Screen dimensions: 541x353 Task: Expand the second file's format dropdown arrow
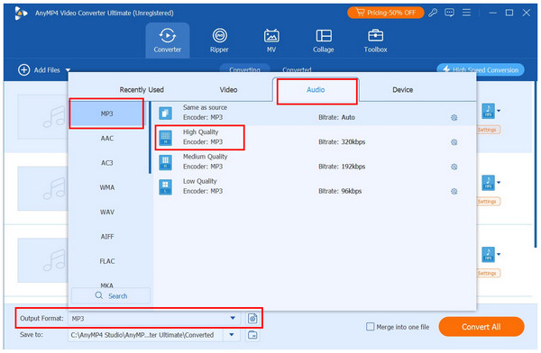[x=499, y=183]
